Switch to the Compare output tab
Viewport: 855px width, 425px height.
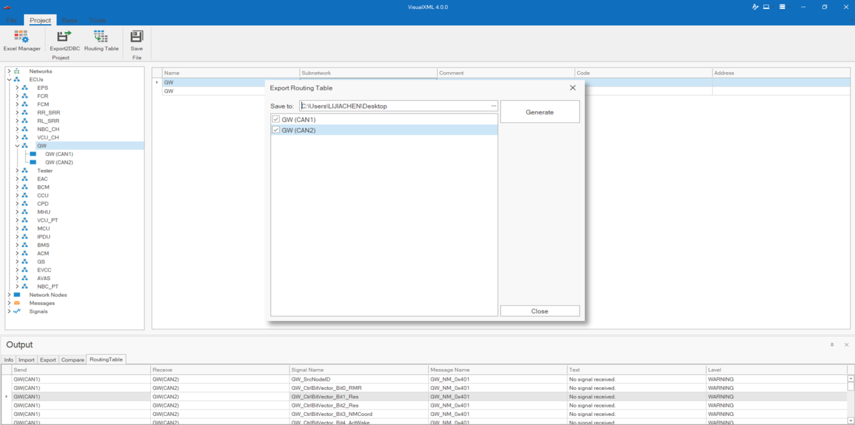pyautogui.click(x=72, y=360)
